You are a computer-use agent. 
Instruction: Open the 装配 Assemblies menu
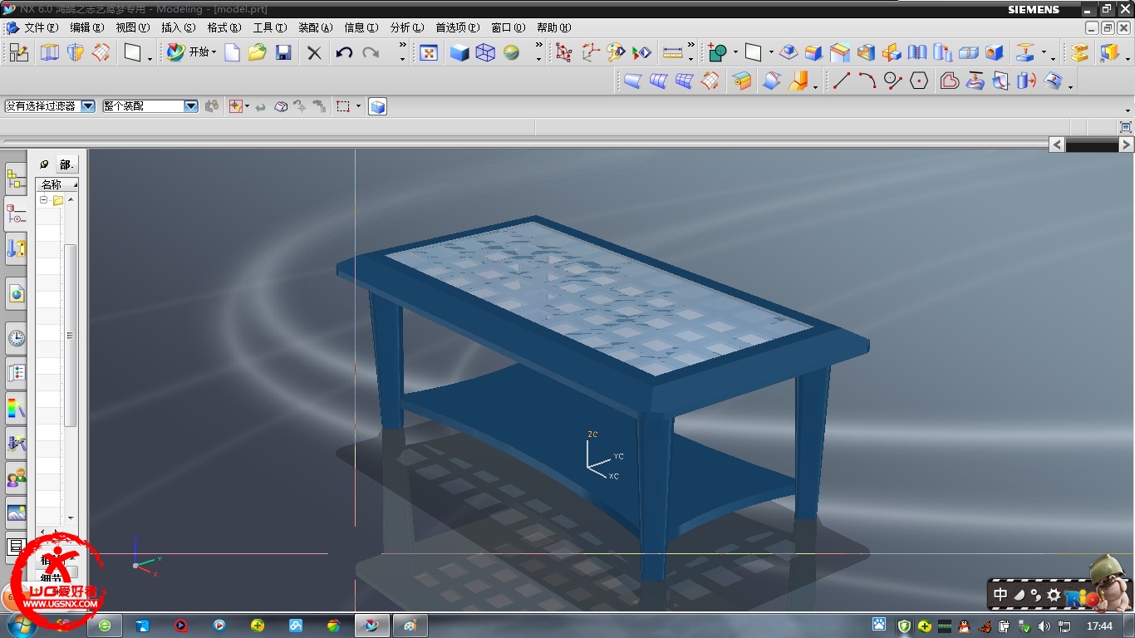pos(315,27)
